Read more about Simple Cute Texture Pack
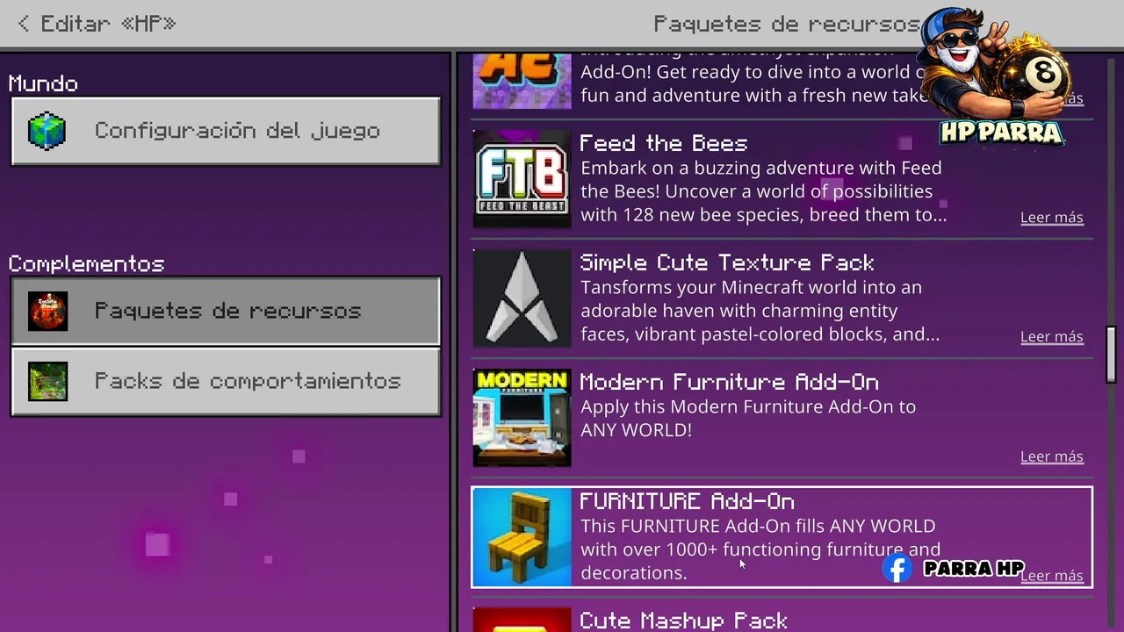 [x=1051, y=337]
